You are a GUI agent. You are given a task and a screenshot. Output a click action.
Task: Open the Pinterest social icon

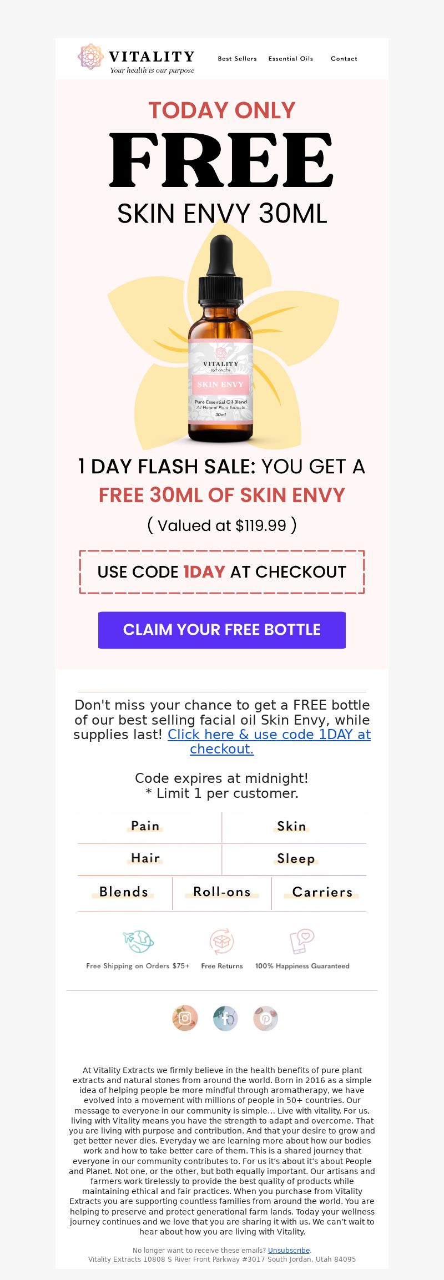[x=265, y=1018]
